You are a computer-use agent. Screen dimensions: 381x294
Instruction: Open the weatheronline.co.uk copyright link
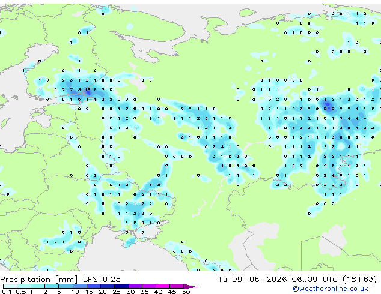click(331, 289)
